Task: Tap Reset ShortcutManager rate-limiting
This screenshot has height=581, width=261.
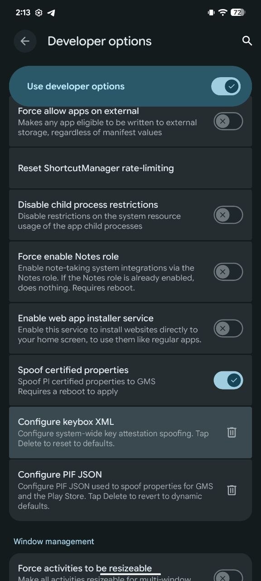Action: (130, 168)
